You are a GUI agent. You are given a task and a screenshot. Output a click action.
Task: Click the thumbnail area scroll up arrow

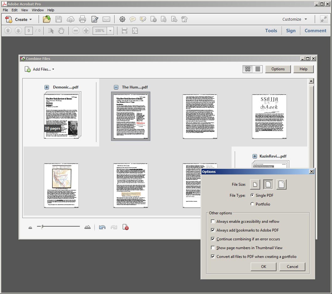click(311, 81)
